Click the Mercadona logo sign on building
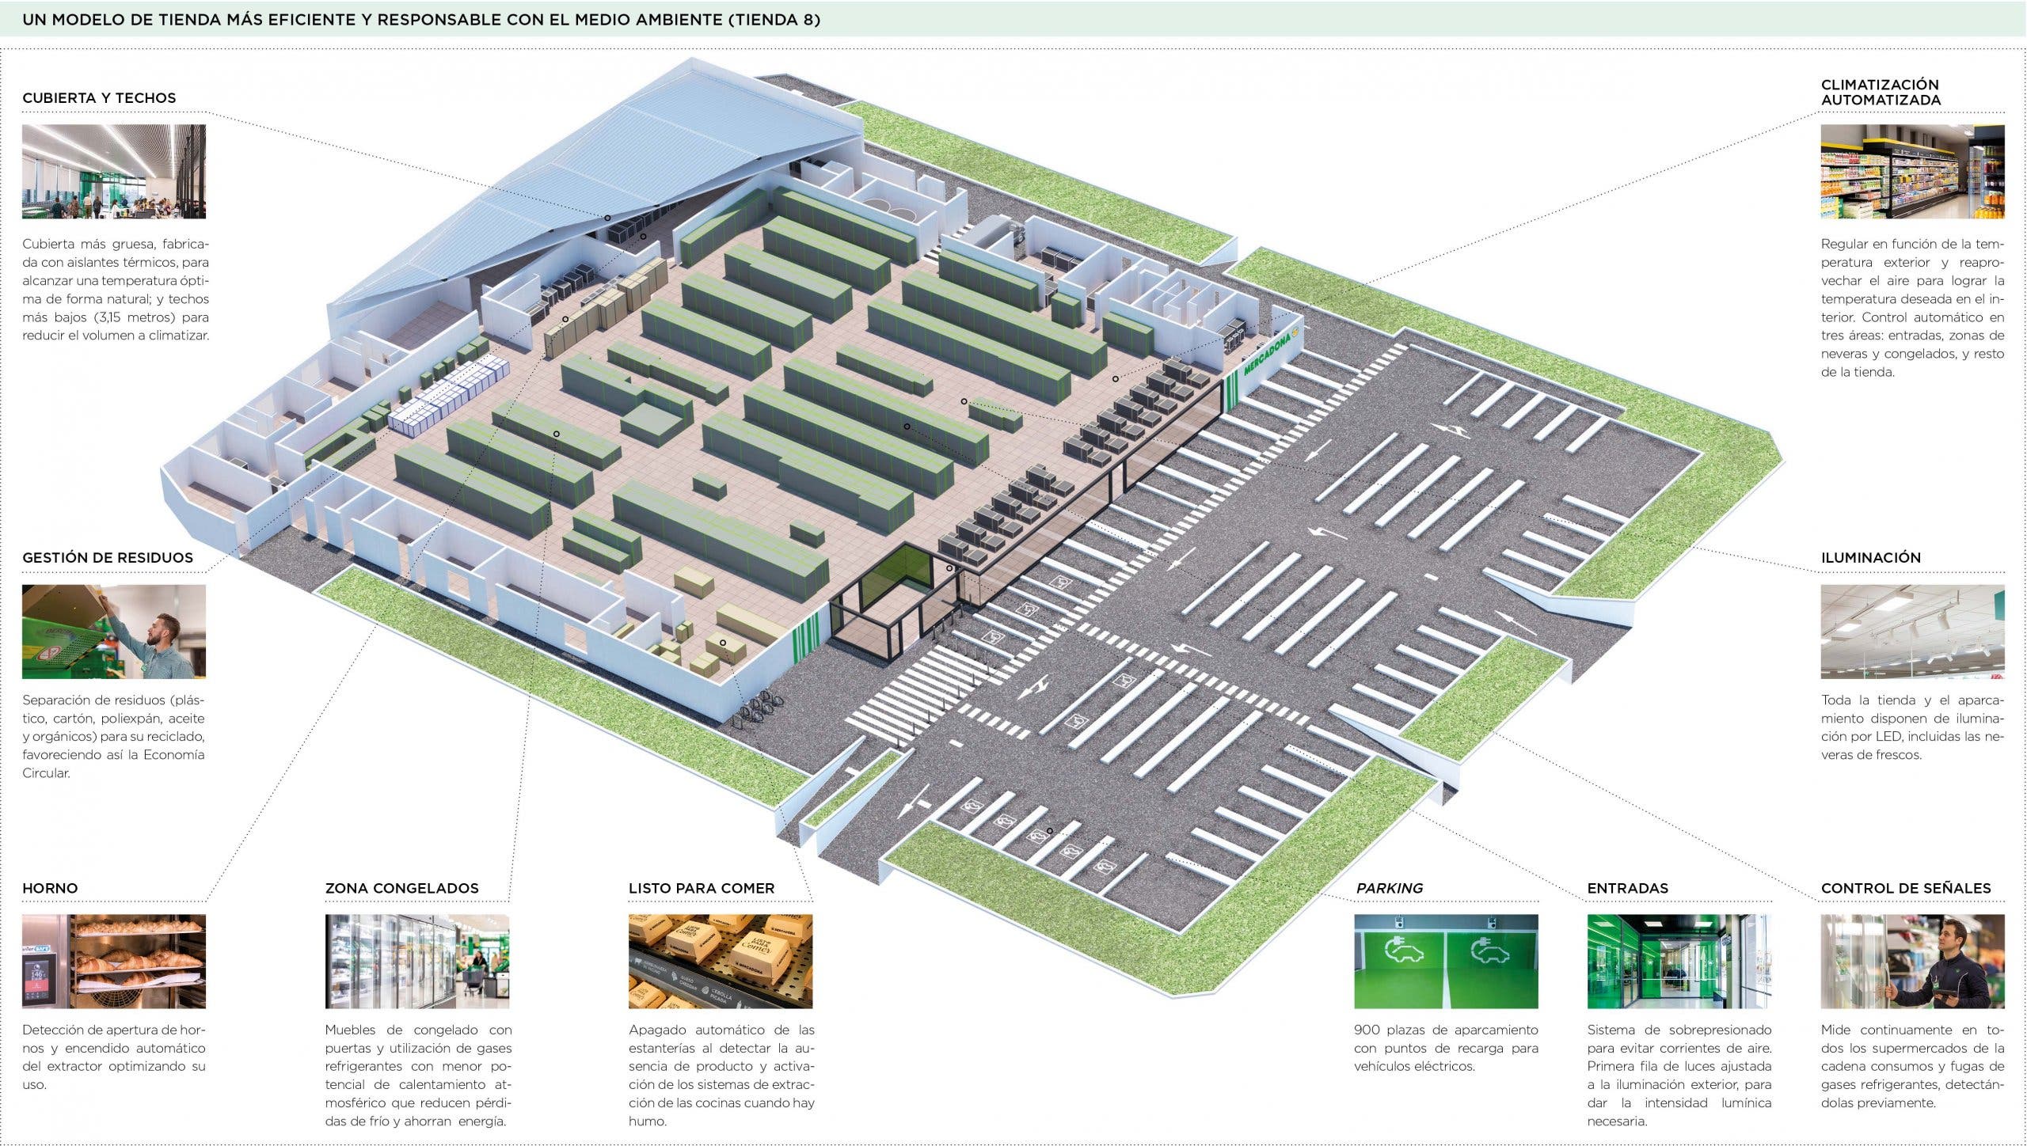The height and width of the screenshot is (1146, 2027). pos(1265,353)
